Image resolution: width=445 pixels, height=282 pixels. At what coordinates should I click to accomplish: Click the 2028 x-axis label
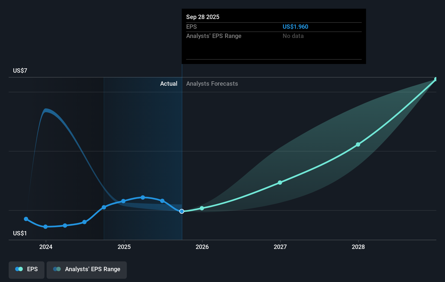[358, 247]
